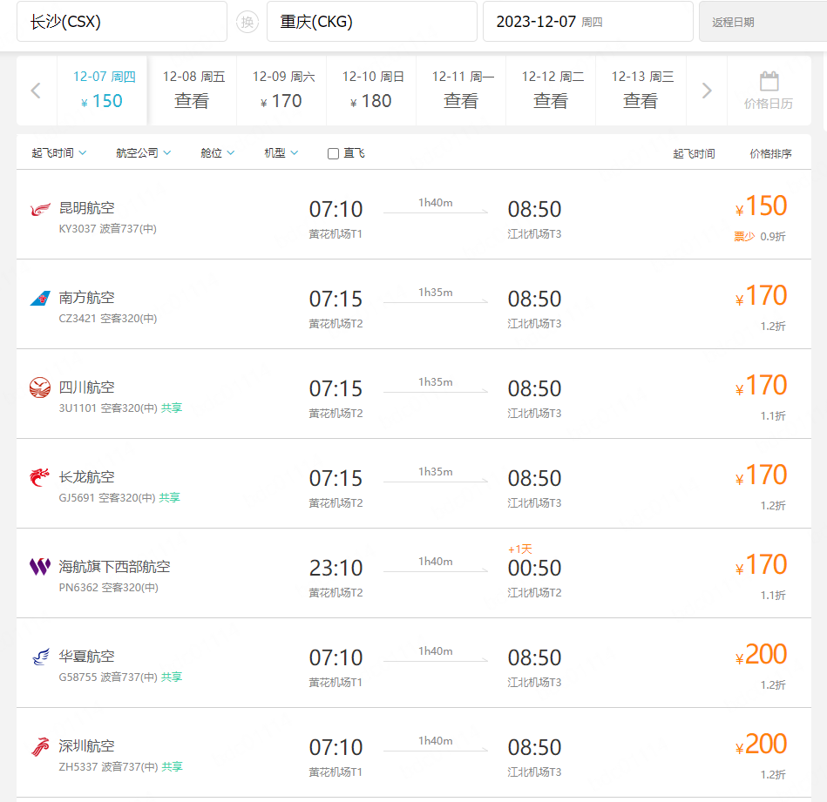
Task: Select the 12-11 周一 date tab
Action: tap(461, 91)
